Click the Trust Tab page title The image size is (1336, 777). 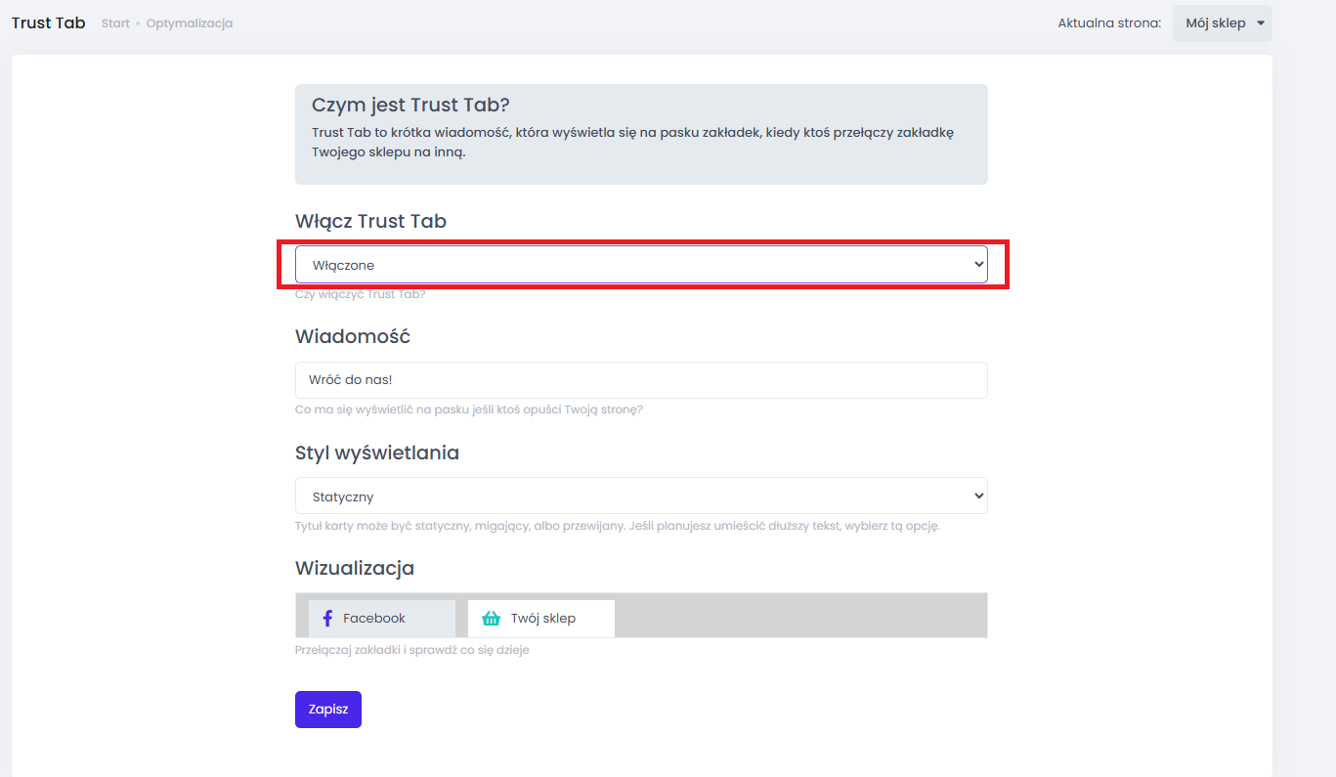click(x=49, y=22)
